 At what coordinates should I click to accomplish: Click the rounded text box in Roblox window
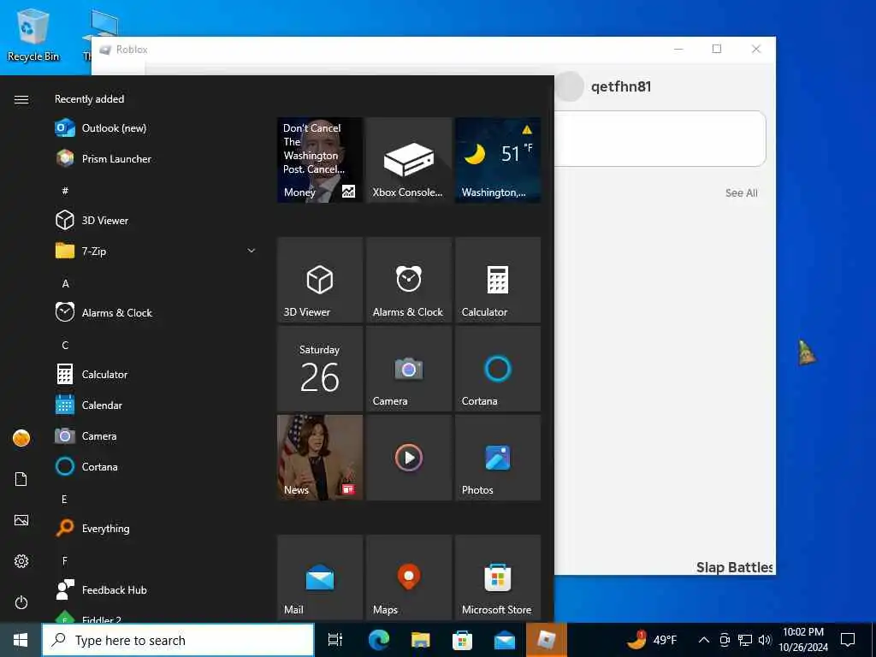tap(660, 139)
